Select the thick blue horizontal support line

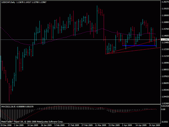tap(139, 46)
